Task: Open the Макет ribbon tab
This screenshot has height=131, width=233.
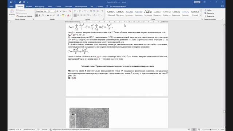Action: pos(50,7)
